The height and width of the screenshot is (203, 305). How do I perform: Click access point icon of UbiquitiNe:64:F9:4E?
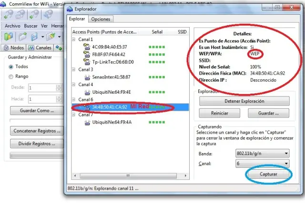[87, 92]
